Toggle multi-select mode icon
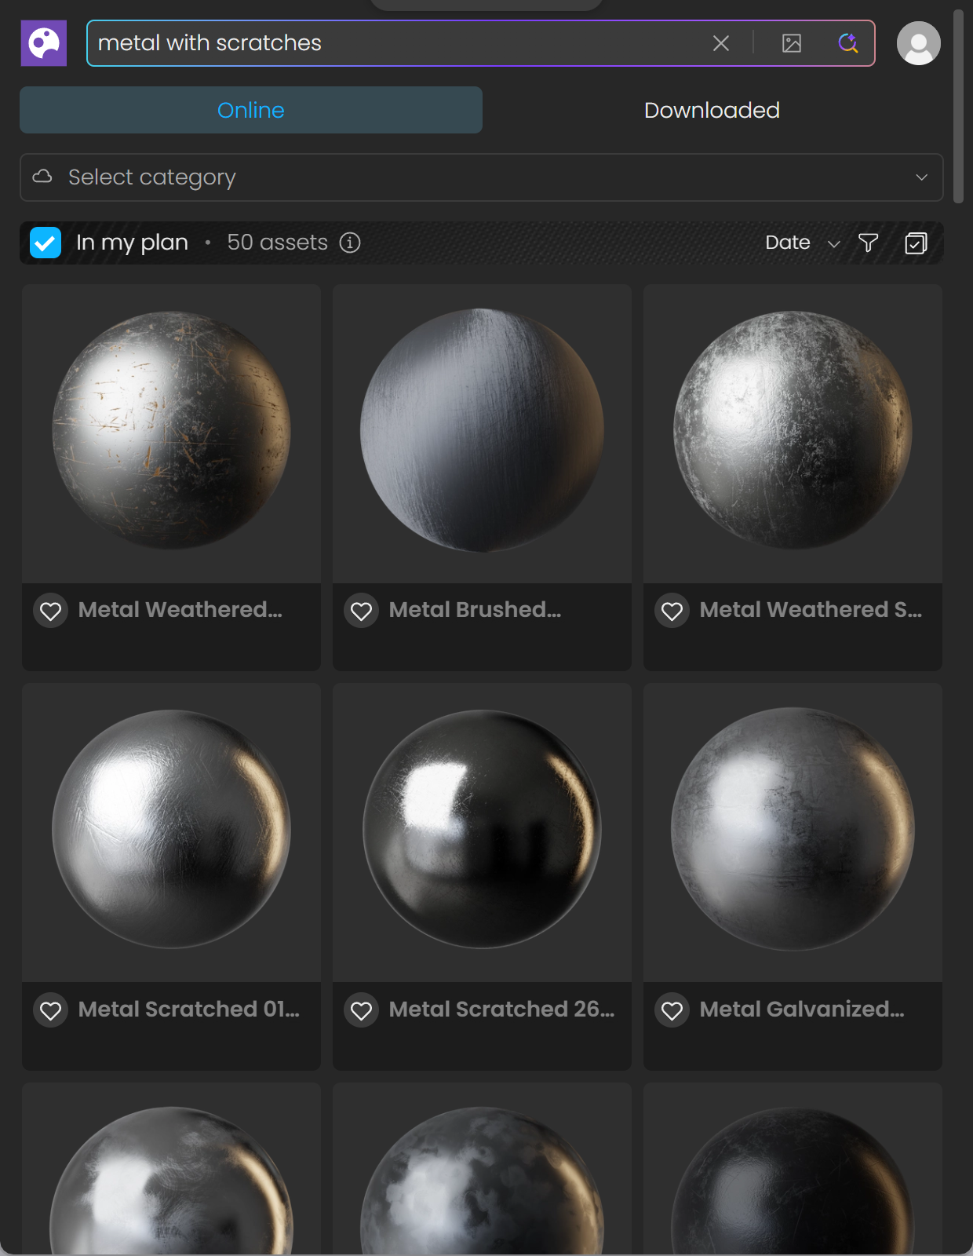This screenshot has height=1256, width=973. coord(916,243)
